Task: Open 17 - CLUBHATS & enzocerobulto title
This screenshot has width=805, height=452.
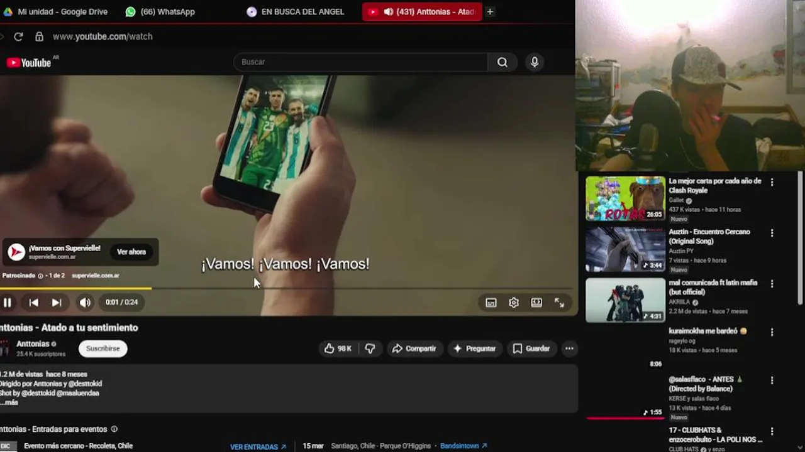Action: [x=716, y=435]
